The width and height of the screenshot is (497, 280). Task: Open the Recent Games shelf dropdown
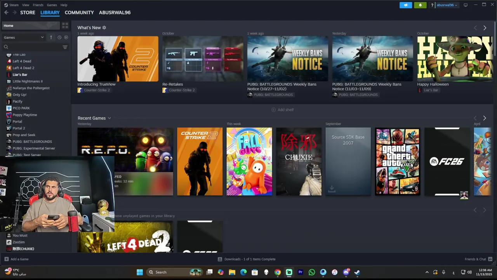[x=109, y=118]
